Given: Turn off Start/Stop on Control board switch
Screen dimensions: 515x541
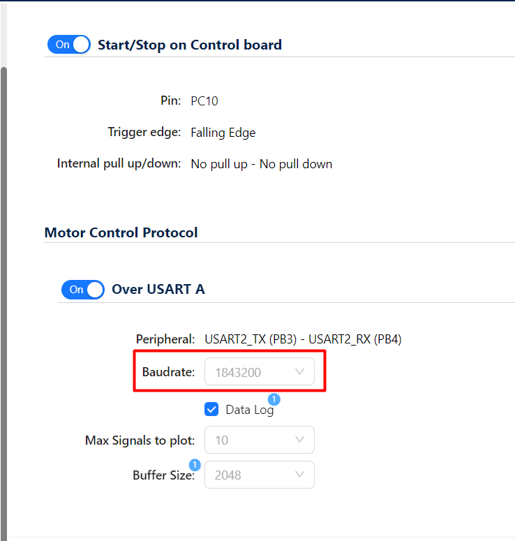Looking at the screenshot, I should point(68,45).
